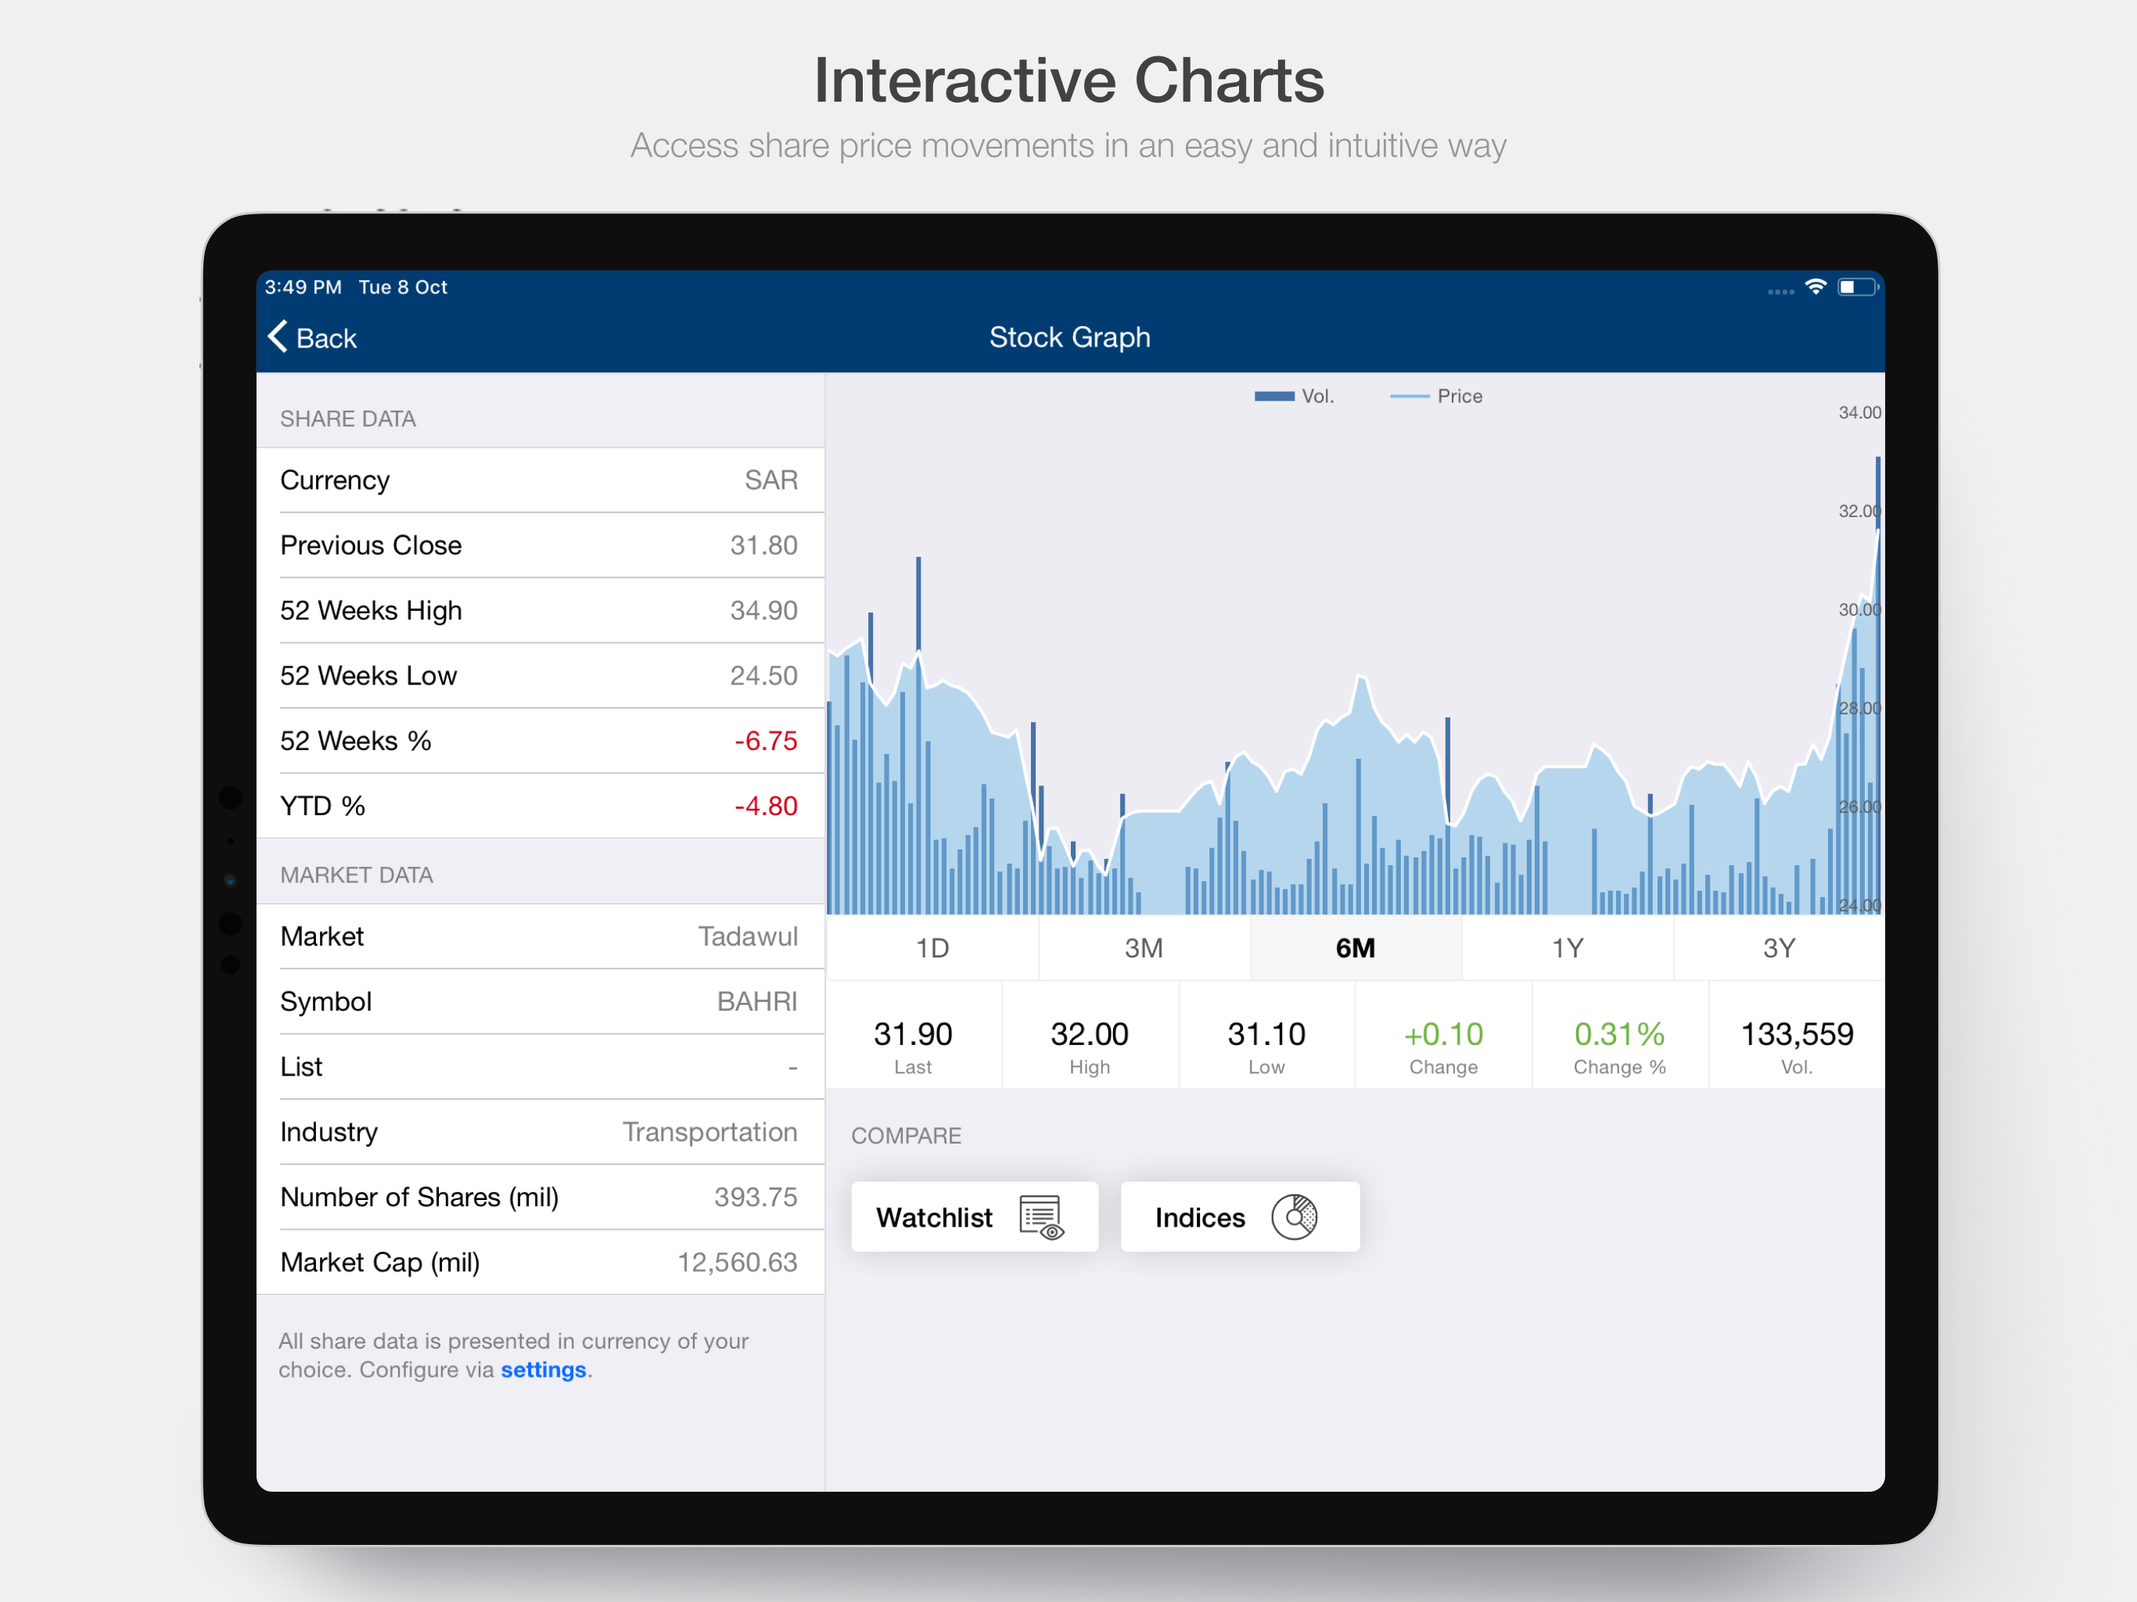The image size is (2137, 1602).
Task: Toggle the Price legend line swatch
Action: point(1410,396)
